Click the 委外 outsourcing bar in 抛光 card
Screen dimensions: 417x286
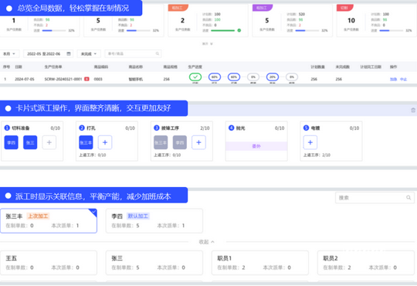click(256, 146)
